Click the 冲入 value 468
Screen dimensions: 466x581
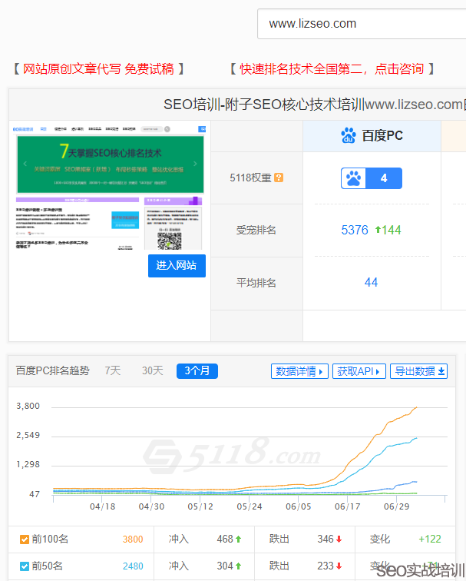point(225,539)
